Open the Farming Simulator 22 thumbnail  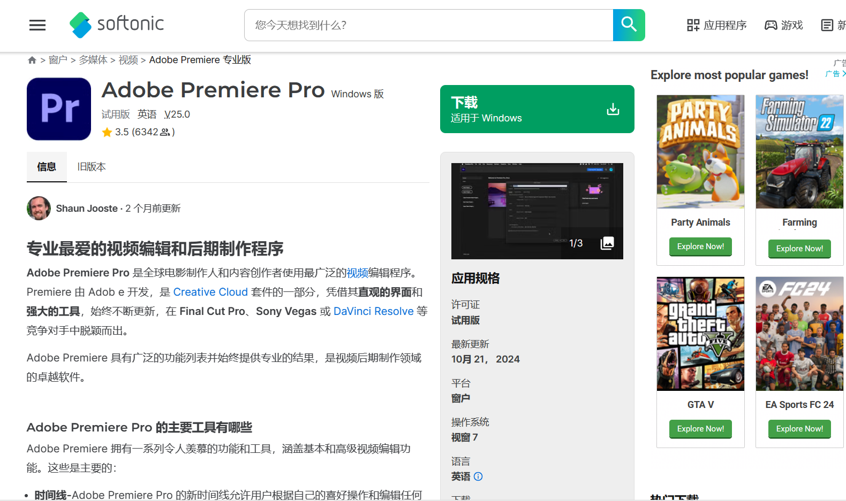click(799, 152)
